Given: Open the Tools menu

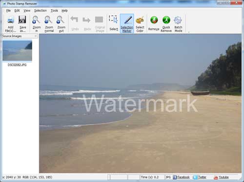Looking at the screenshot, I should pyautogui.click(x=54, y=11).
